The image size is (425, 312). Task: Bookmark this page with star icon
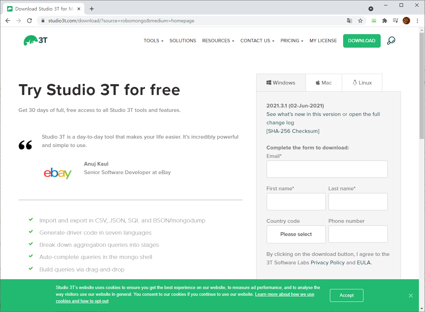coord(360,21)
